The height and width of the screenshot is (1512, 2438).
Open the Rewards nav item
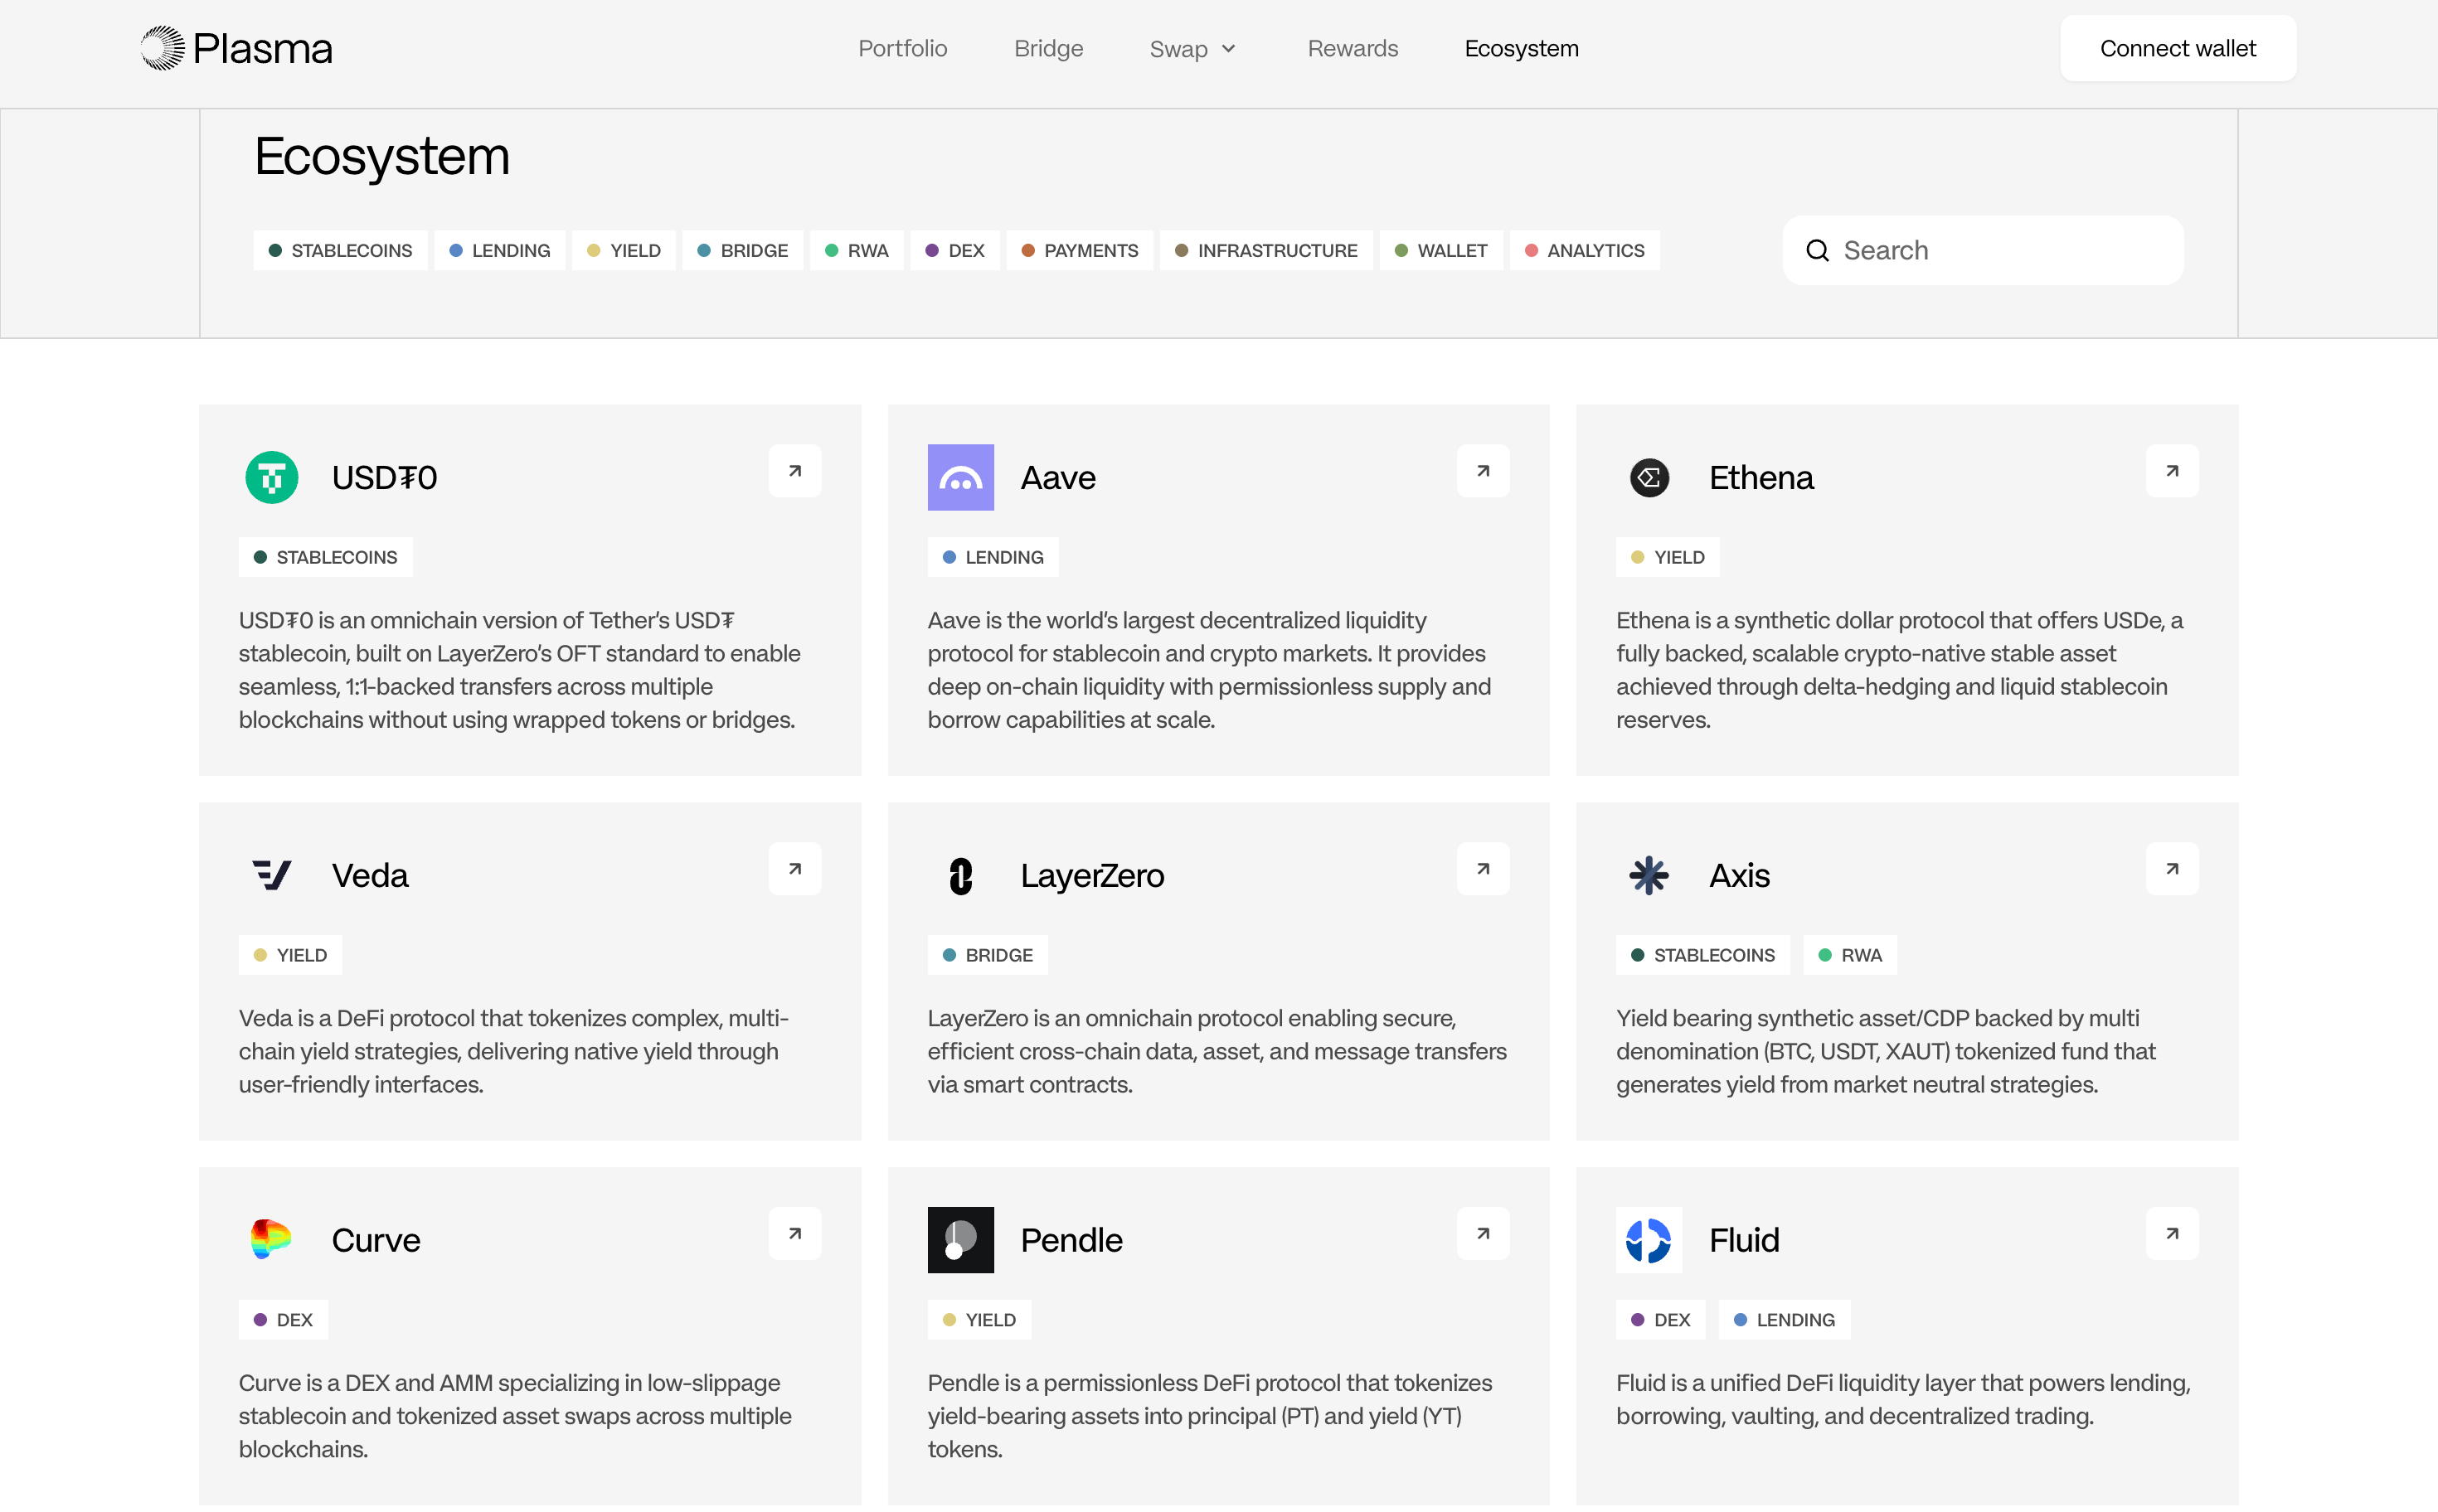pos(1353,48)
